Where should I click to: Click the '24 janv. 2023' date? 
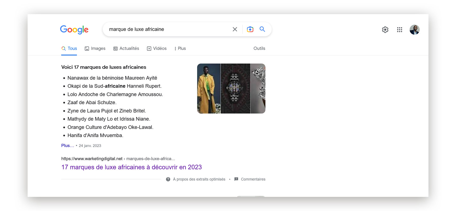click(90, 146)
